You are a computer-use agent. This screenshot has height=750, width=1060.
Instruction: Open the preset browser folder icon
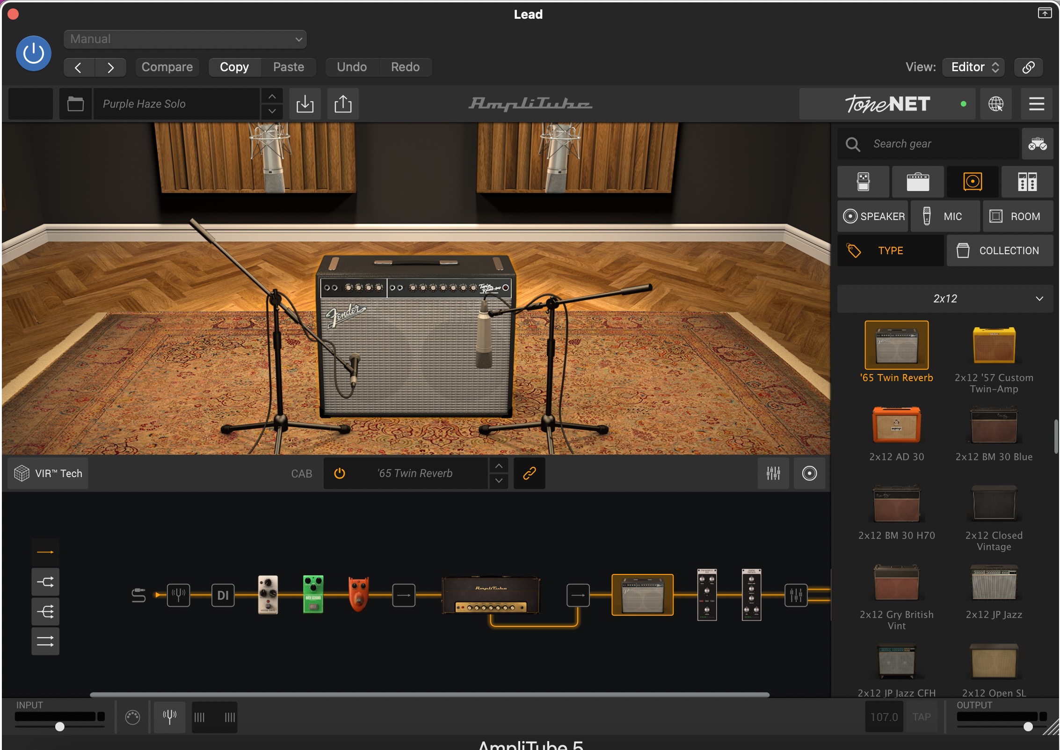click(75, 103)
